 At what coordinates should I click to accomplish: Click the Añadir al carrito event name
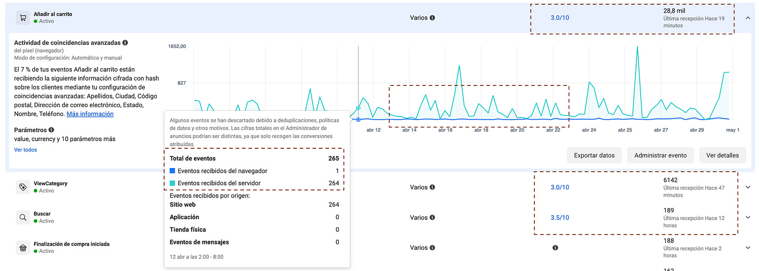click(53, 14)
